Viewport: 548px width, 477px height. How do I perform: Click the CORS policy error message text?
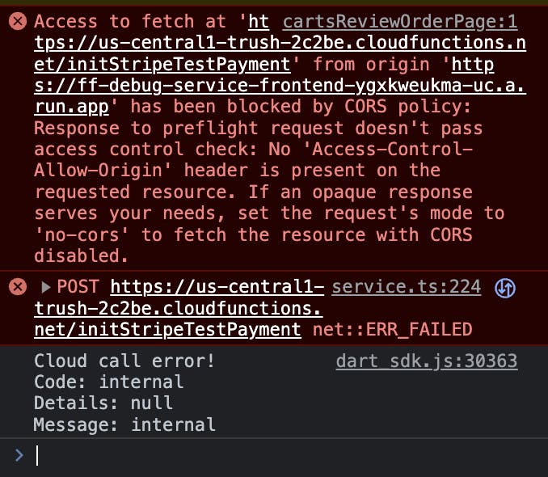click(x=242, y=150)
